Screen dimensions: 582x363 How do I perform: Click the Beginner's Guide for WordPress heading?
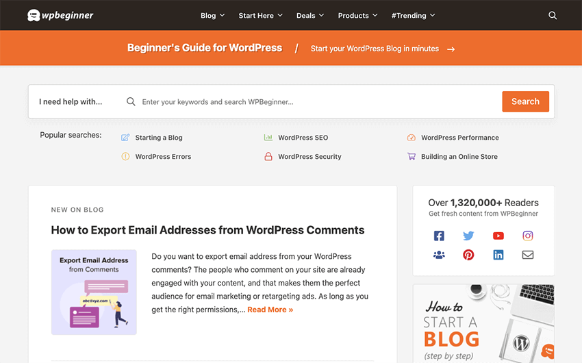205,48
